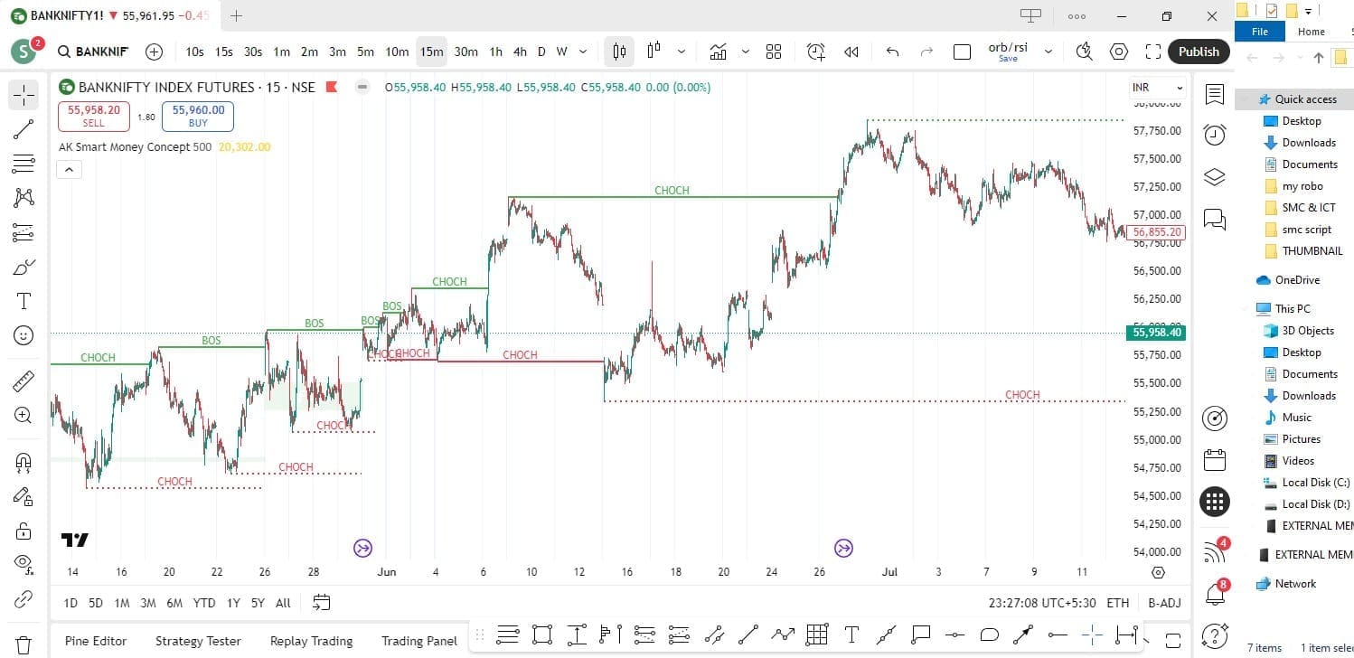This screenshot has width=1354, height=658.
Task: Start bar replay rewind icon
Action: tap(851, 52)
